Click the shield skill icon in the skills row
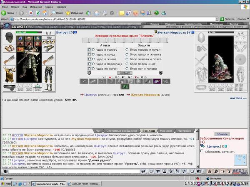 [x=111, y=81]
